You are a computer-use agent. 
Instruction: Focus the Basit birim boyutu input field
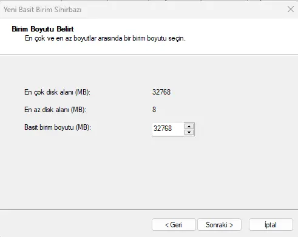[168, 129]
